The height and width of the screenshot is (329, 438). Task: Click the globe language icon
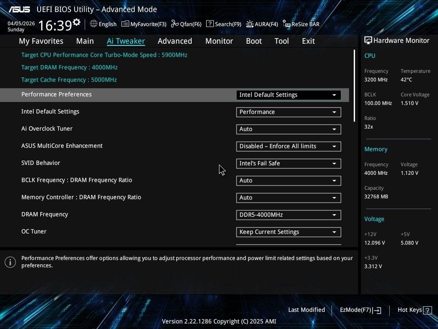[x=94, y=24]
